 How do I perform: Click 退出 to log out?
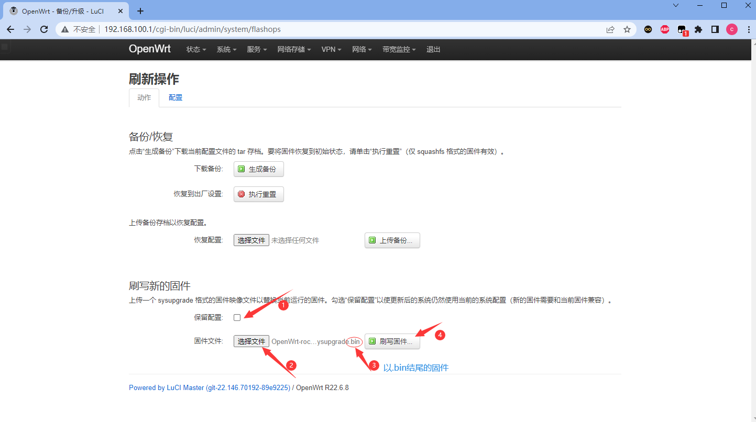coord(433,49)
